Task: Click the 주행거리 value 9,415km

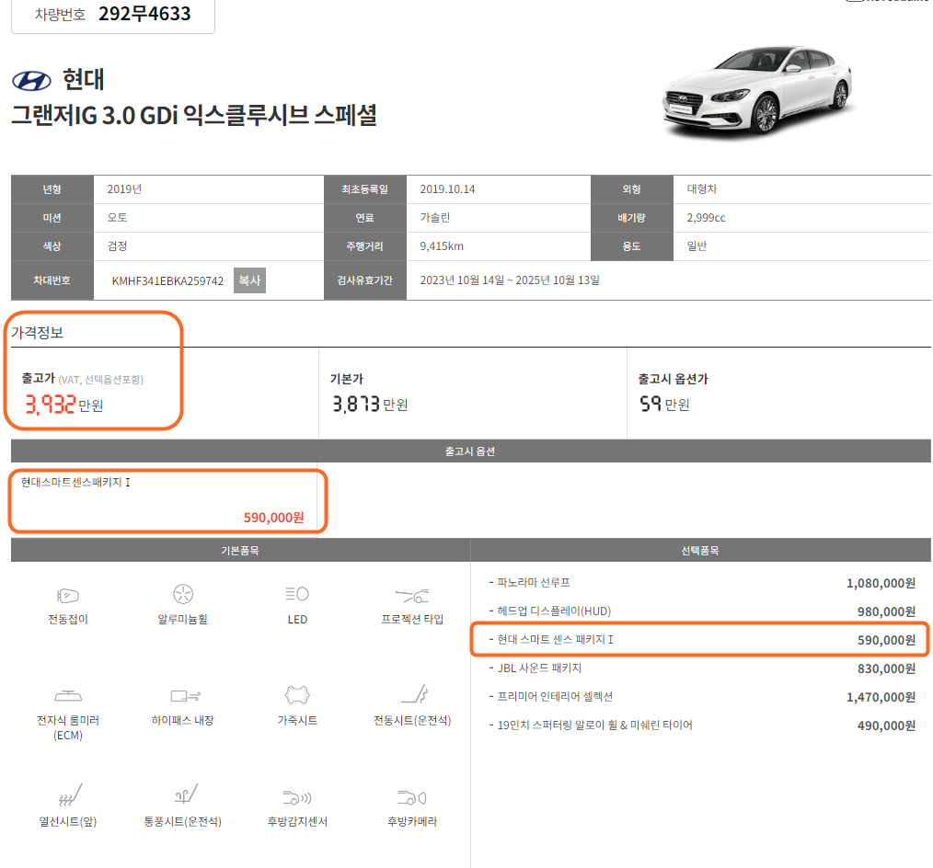Action: 442,246
